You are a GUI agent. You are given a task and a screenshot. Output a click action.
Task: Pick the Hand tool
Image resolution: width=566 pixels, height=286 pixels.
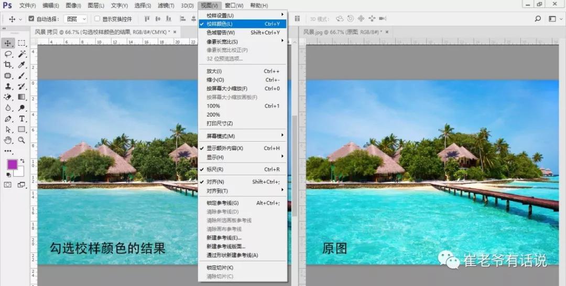[8, 140]
